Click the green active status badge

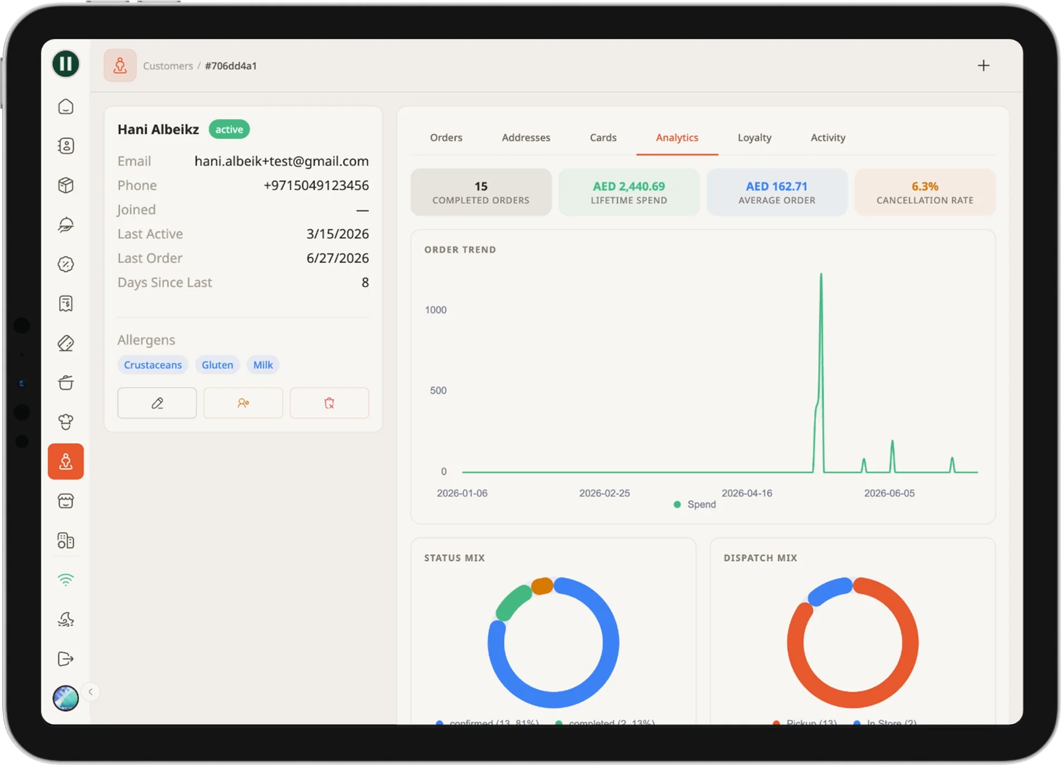tap(229, 129)
